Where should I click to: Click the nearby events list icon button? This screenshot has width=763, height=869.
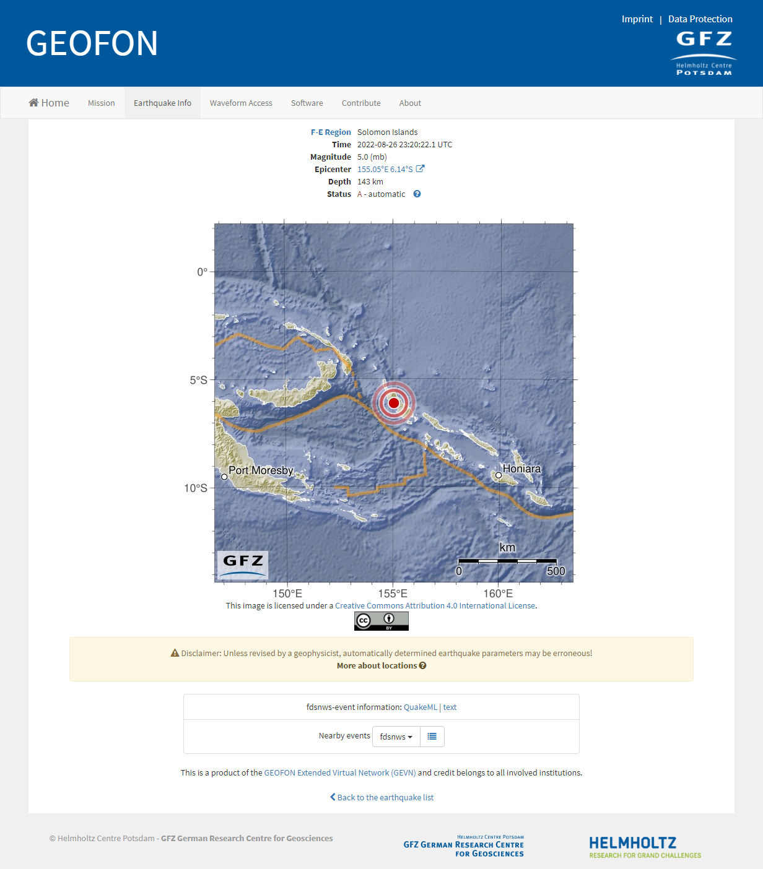pos(432,737)
